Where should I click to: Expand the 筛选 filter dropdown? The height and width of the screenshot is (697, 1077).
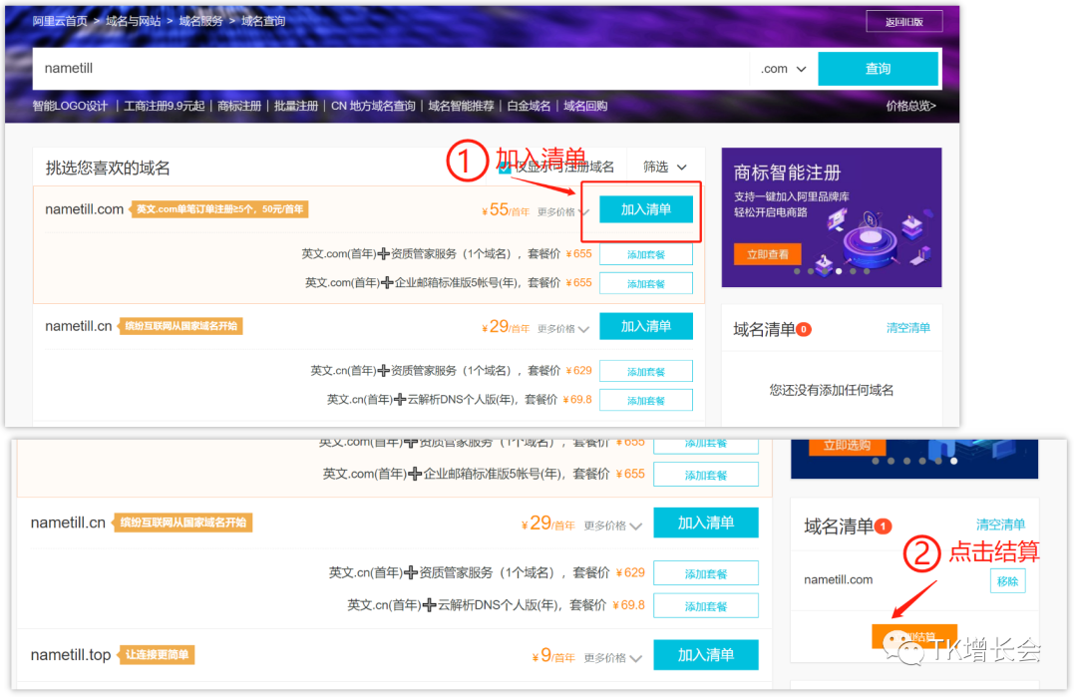point(664,167)
